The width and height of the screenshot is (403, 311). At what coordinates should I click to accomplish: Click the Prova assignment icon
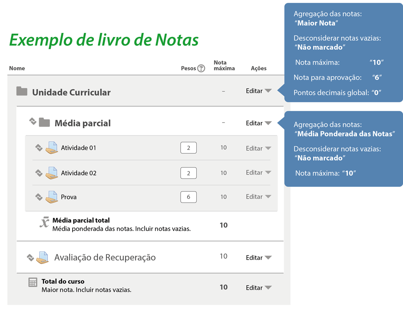[52, 197]
